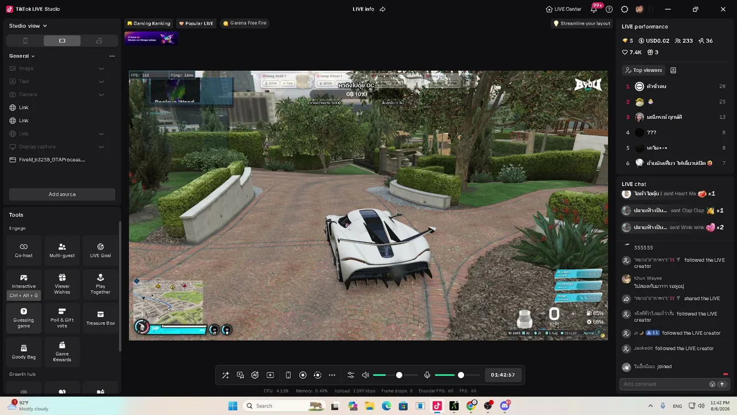Open the magic wand effects tool
737x415 pixels.
226,375
